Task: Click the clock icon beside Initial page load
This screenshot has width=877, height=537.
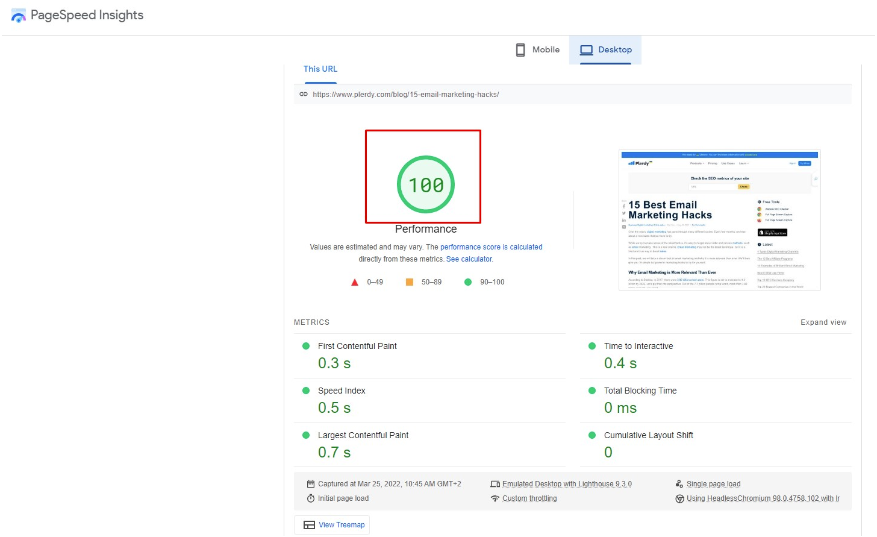Action: 310,498
